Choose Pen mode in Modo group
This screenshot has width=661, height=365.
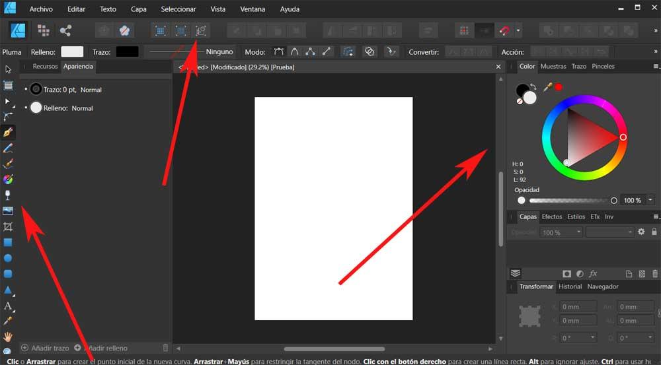tap(279, 51)
